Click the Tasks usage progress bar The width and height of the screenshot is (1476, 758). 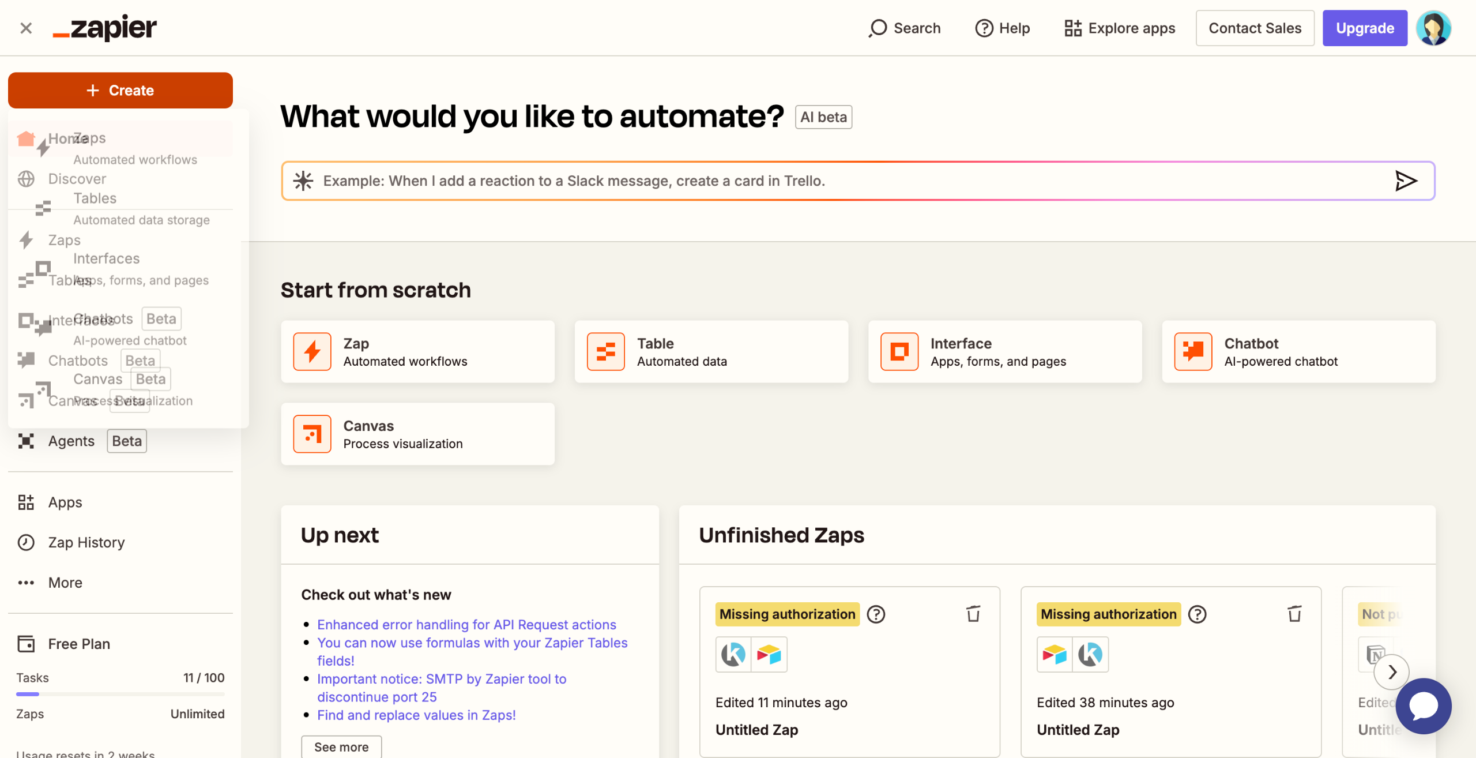120,694
